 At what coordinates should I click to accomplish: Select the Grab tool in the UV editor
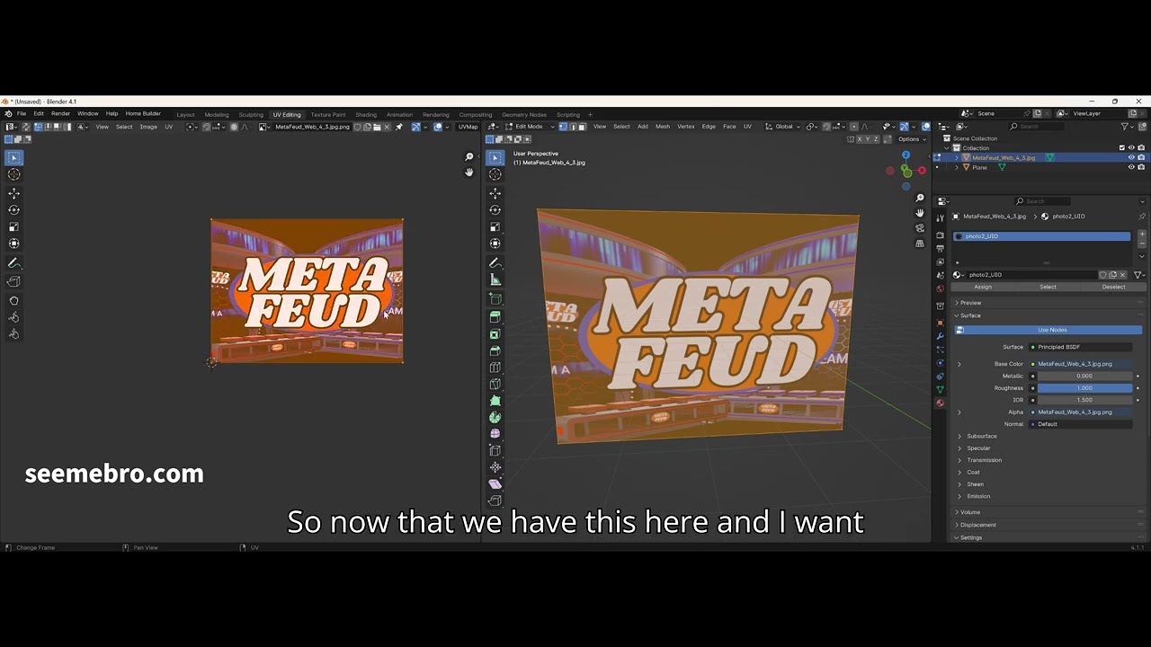[x=13, y=300]
